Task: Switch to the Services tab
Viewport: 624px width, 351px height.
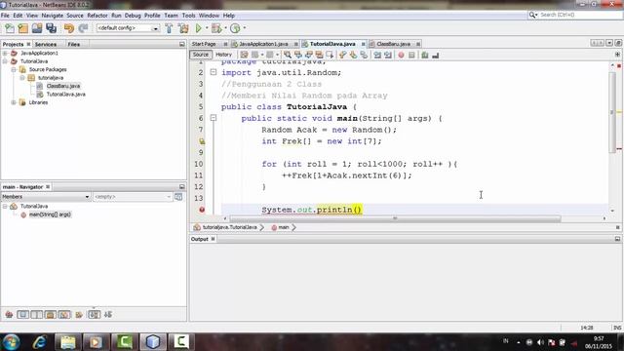Action: click(x=46, y=44)
